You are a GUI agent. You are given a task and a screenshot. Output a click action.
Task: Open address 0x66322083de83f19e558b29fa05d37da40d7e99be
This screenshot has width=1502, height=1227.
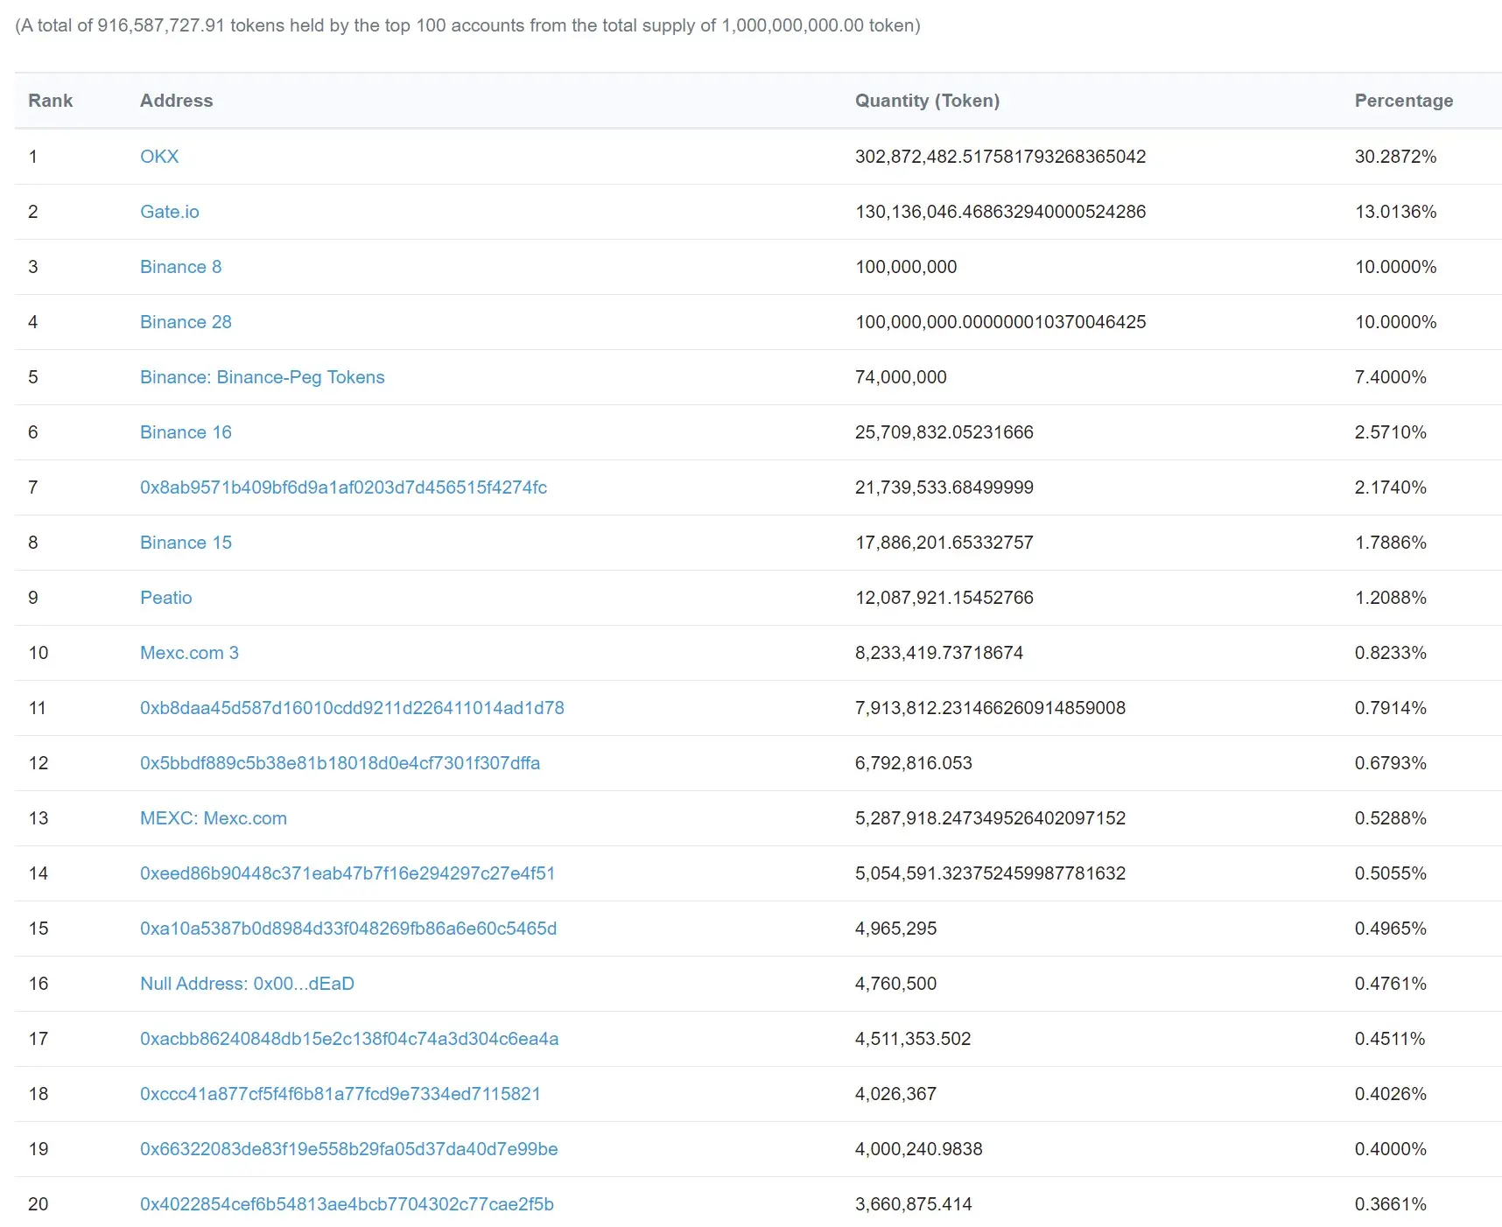tap(349, 1149)
